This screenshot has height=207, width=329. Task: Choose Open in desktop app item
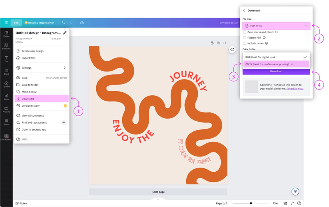coord(42,129)
